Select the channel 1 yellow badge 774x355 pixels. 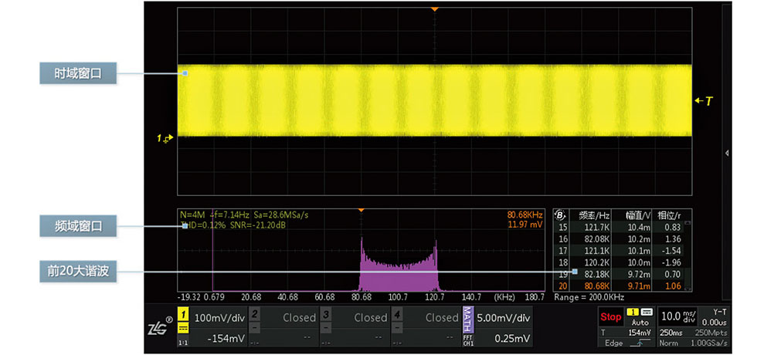pos(183,315)
